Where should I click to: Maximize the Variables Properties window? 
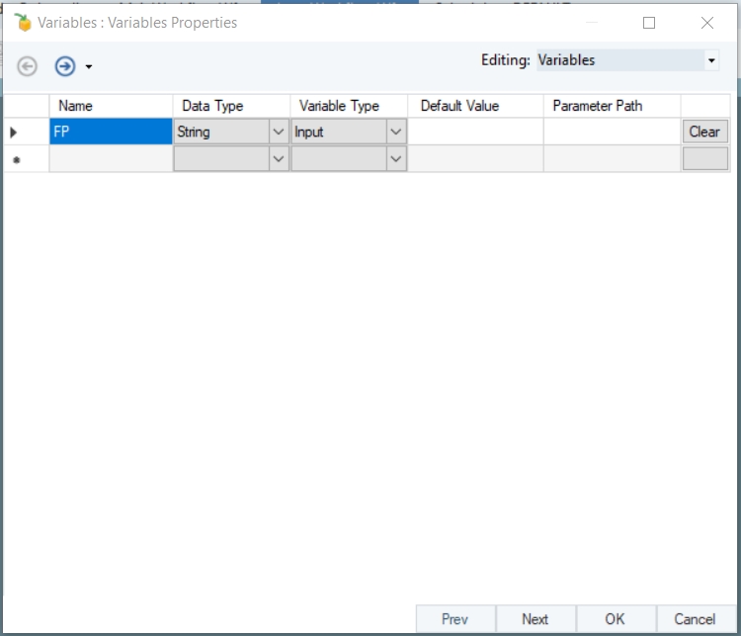click(x=649, y=23)
